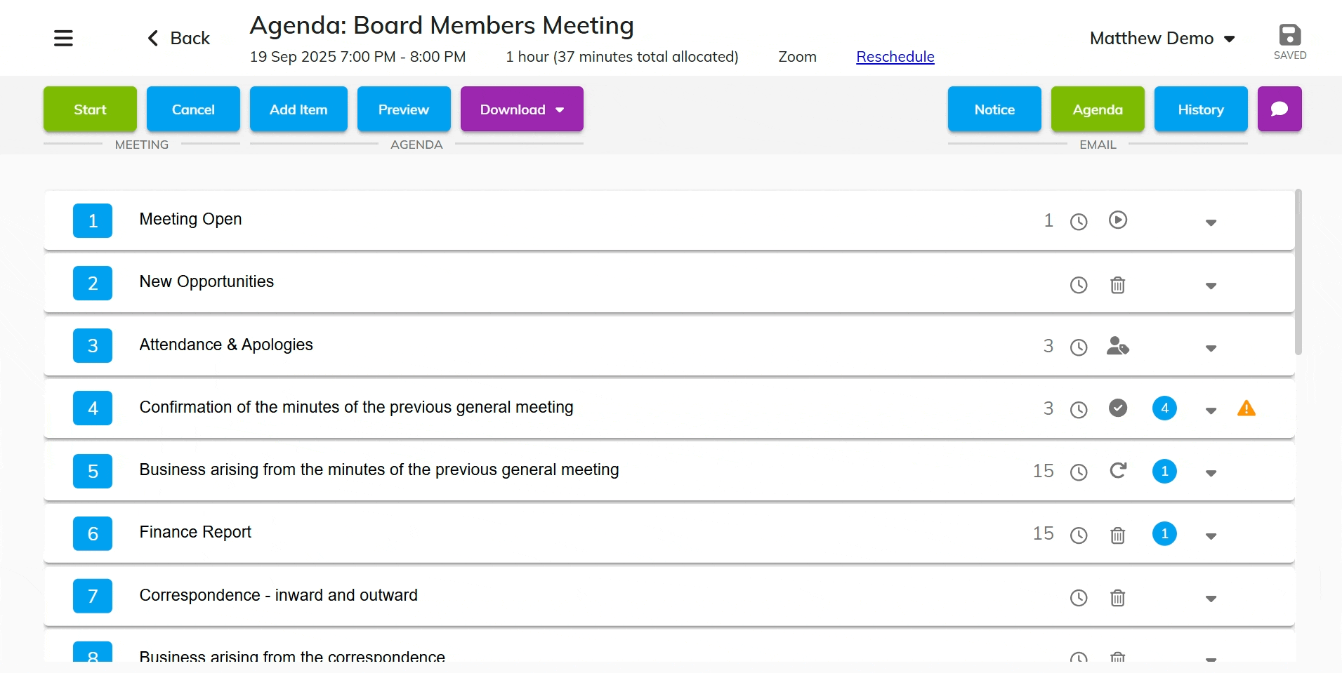This screenshot has width=1342, height=673.
Task: Click the carry-over refresh icon on item 5
Action: (x=1117, y=471)
